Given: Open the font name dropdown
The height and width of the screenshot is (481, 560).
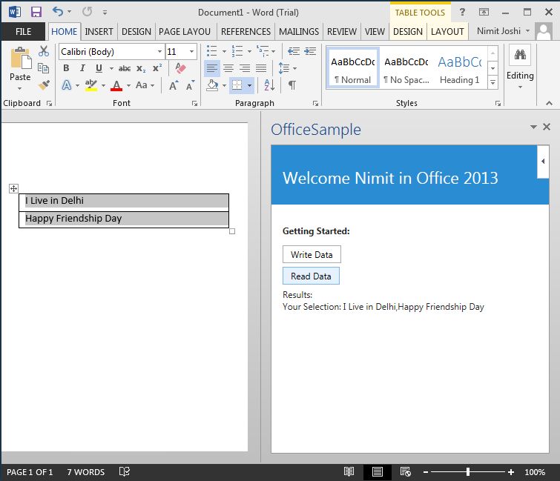Looking at the screenshot, I should 159,52.
